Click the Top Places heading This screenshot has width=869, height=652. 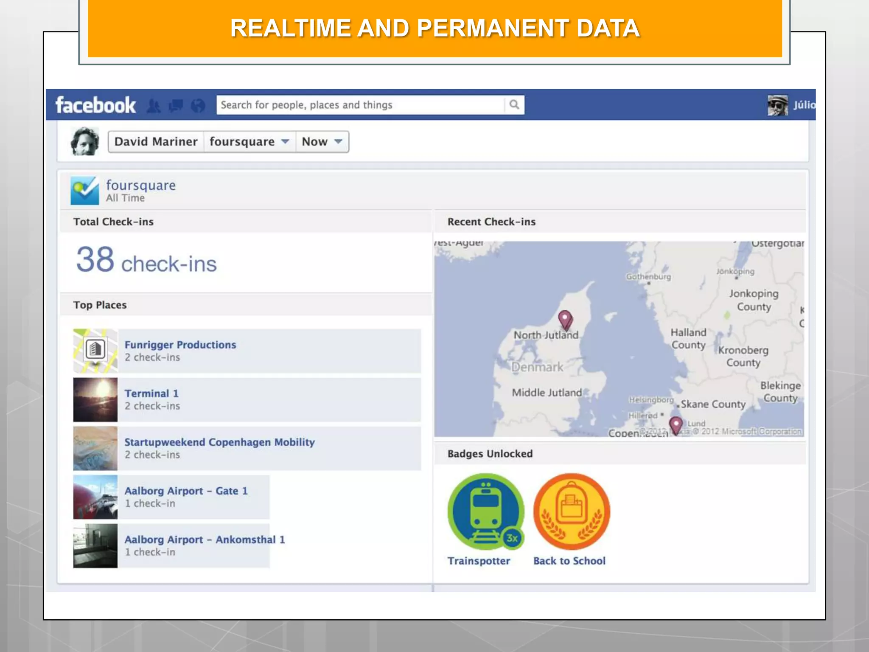(x=100, y=305)
